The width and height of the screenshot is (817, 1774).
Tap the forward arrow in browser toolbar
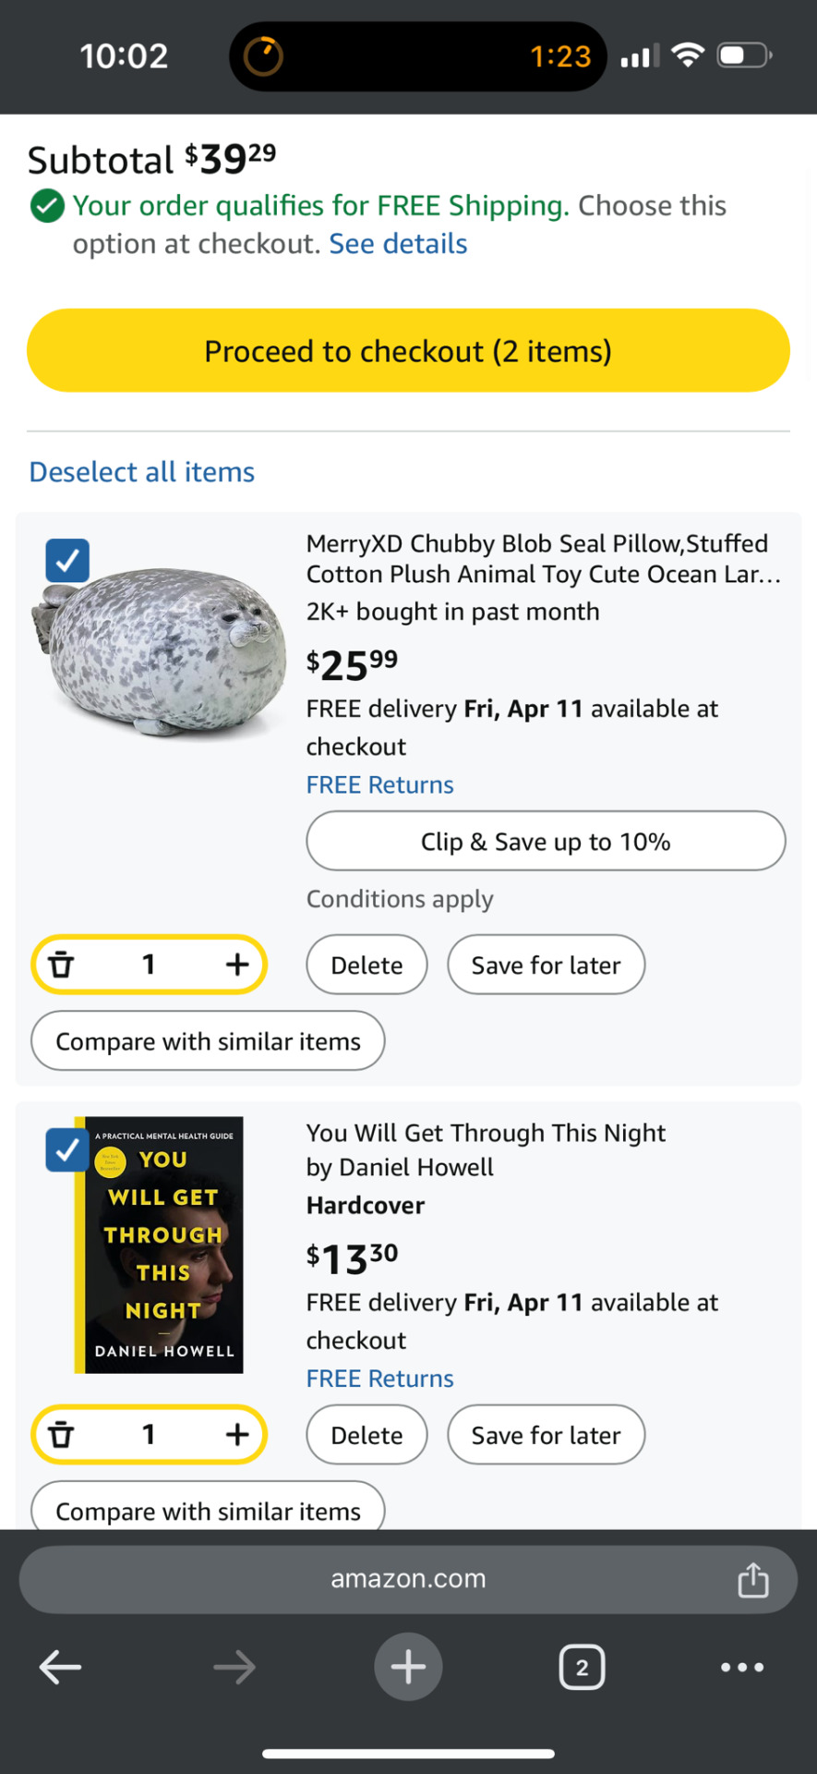(x=234, y=1668)
